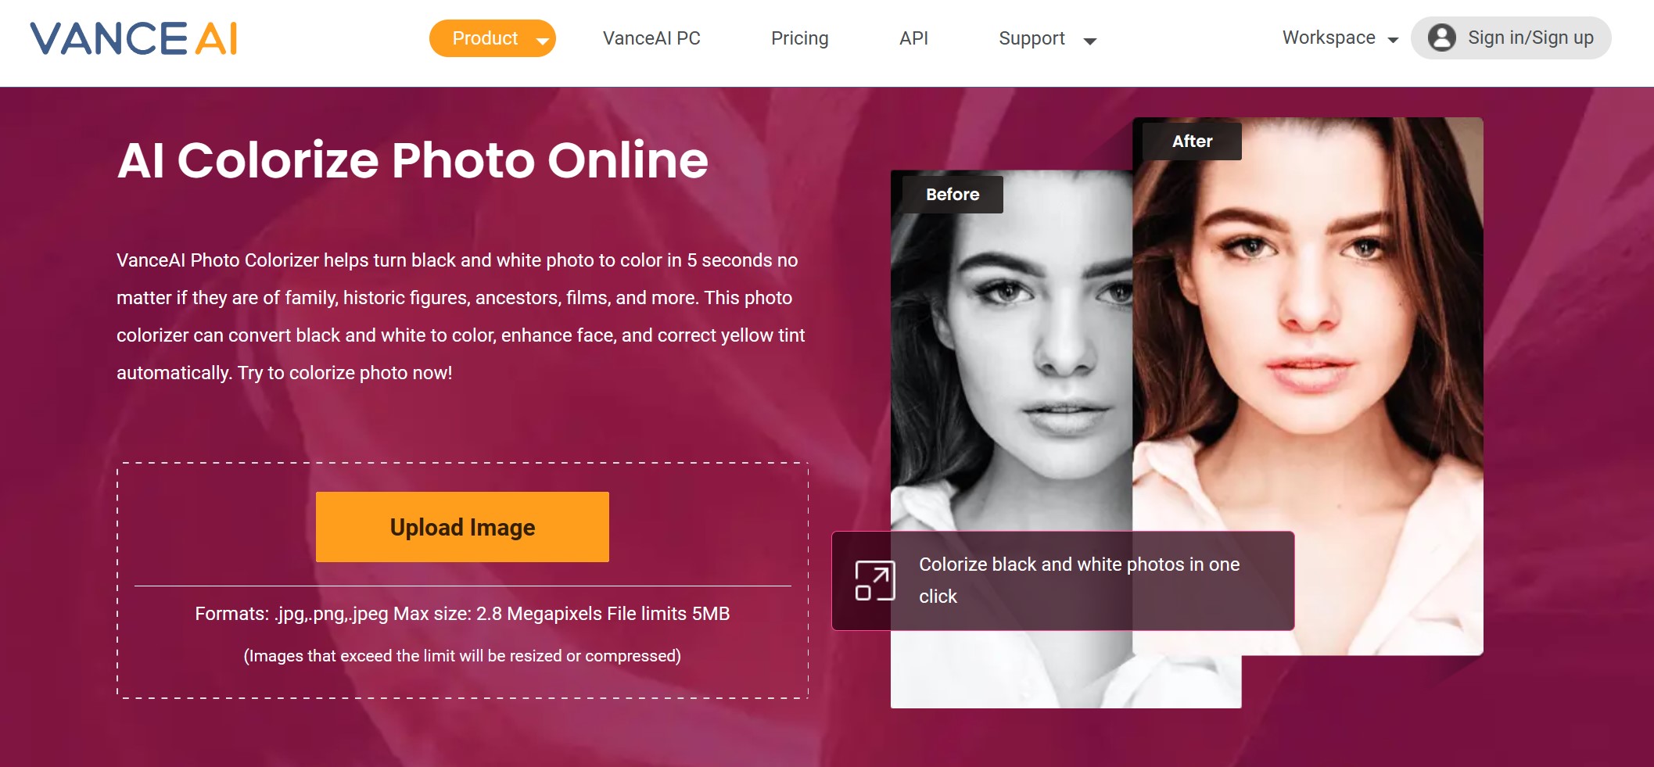Click the expand icon in caption box

tap(874, 581)
